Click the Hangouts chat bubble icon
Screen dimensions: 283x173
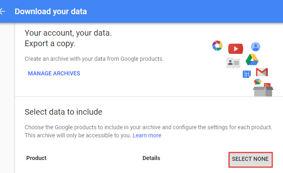(x=258, y=82)
